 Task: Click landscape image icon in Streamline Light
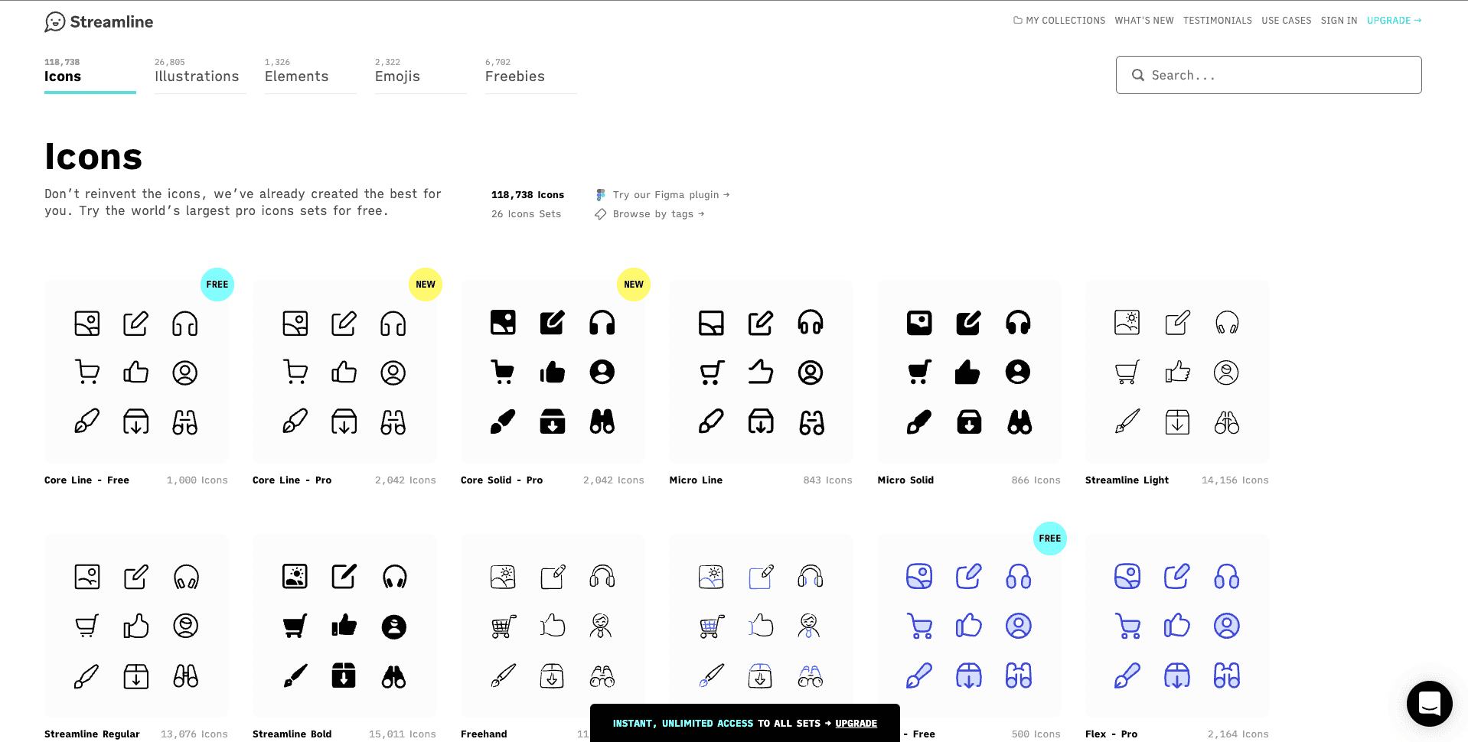(x=1127, y=323)
